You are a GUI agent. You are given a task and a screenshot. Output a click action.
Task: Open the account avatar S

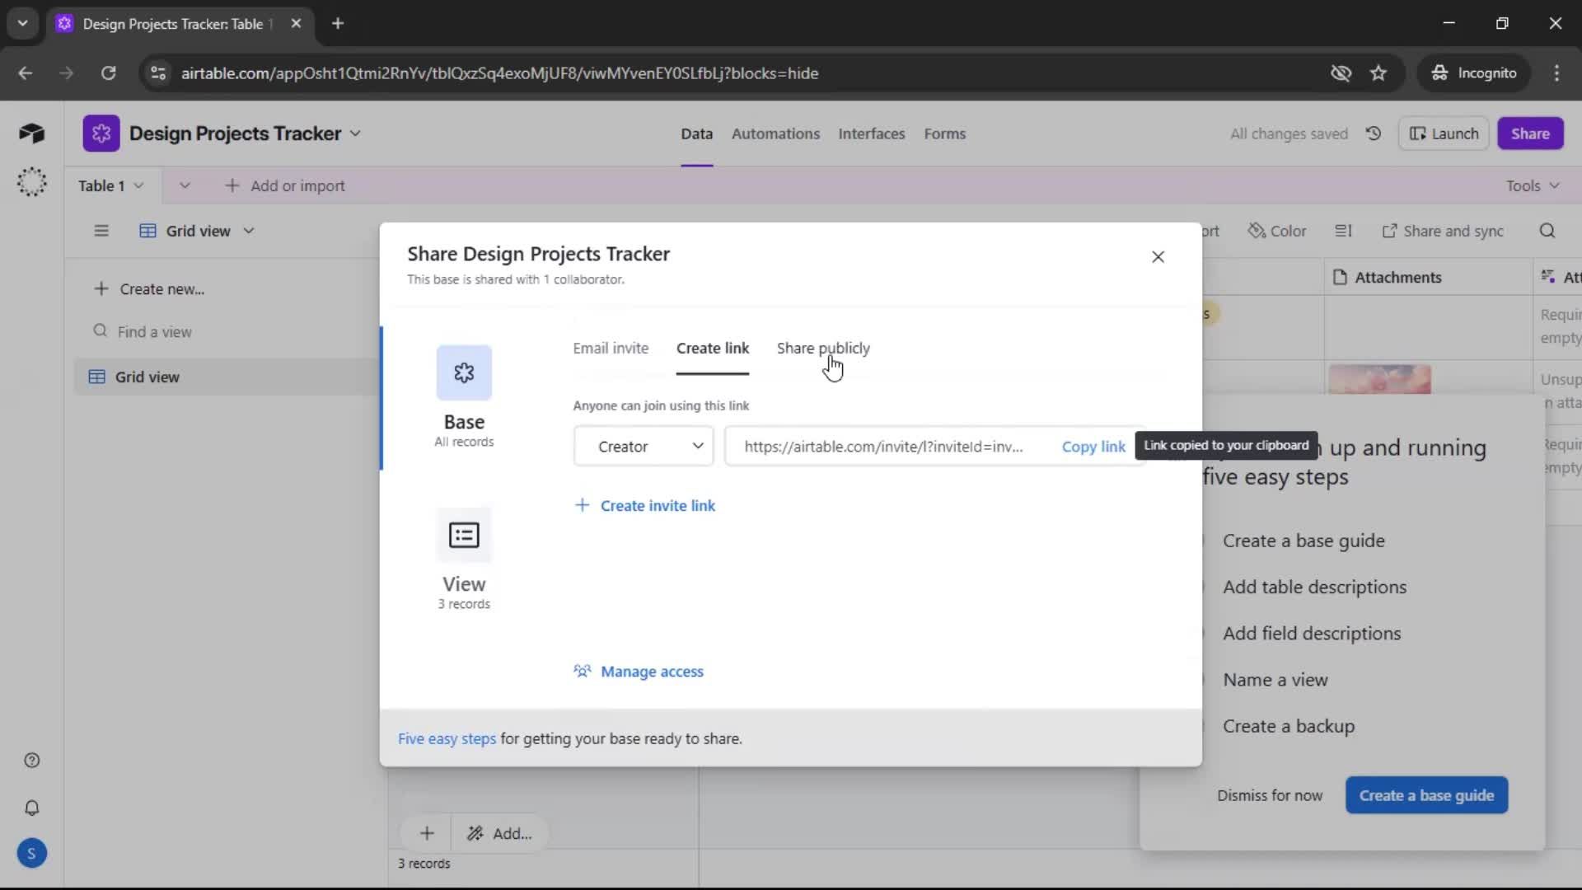pos(31,854)
